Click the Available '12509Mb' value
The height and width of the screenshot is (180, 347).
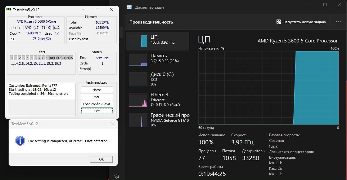(102, 28)
